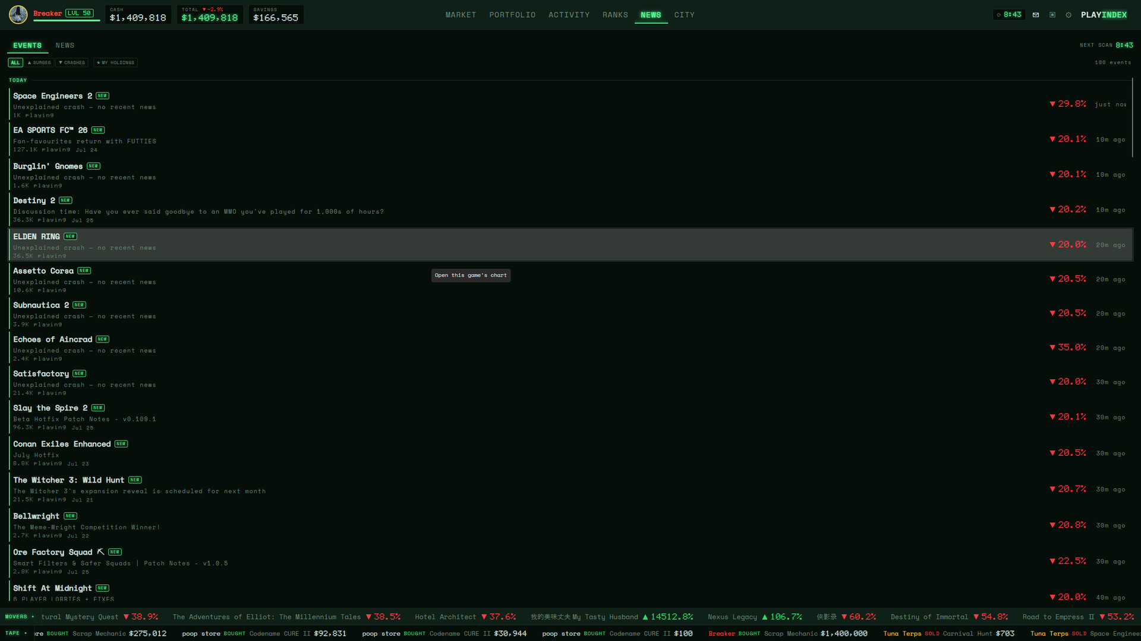The image size is (1141, 641).
Task: Open settings via the gear icon
Action: tap(1068, 15)
